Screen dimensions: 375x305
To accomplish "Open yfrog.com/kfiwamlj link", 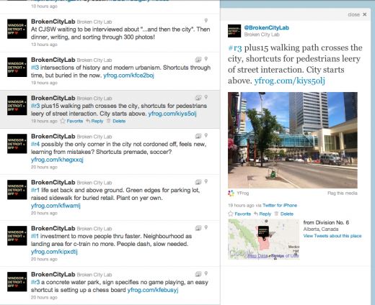I will pyautogui.click(x=56, y=206).
